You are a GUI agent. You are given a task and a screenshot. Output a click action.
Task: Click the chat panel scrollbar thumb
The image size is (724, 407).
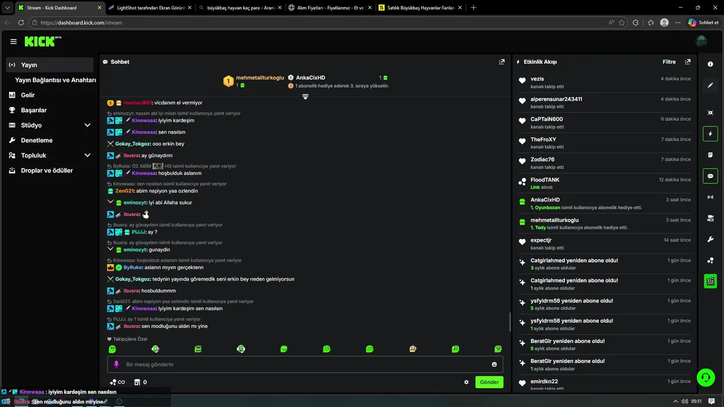pos(510,322)
